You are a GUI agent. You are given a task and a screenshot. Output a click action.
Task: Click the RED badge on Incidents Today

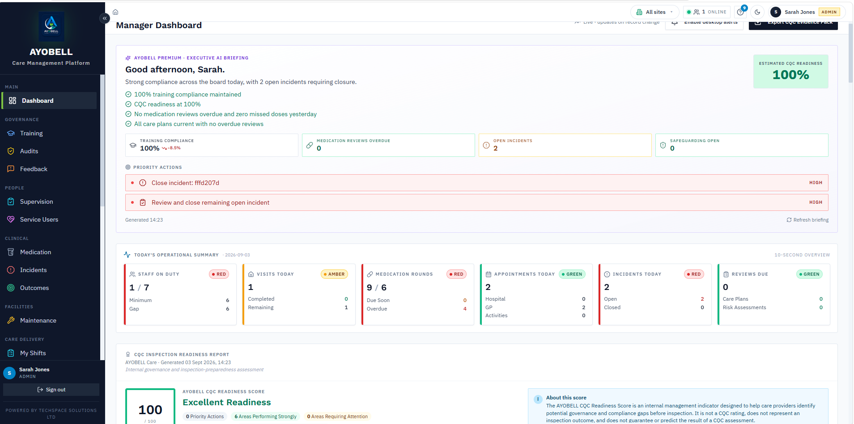(694, 274)
